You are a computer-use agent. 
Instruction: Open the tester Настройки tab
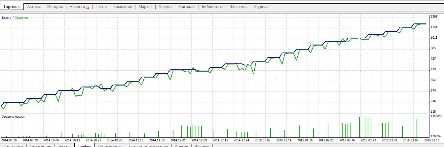[x=13, y=146]
